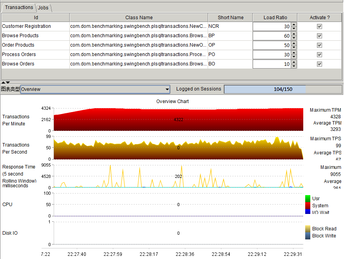
Task: Toggle Activate checkbox for Order Products
Action: [319, 45]
